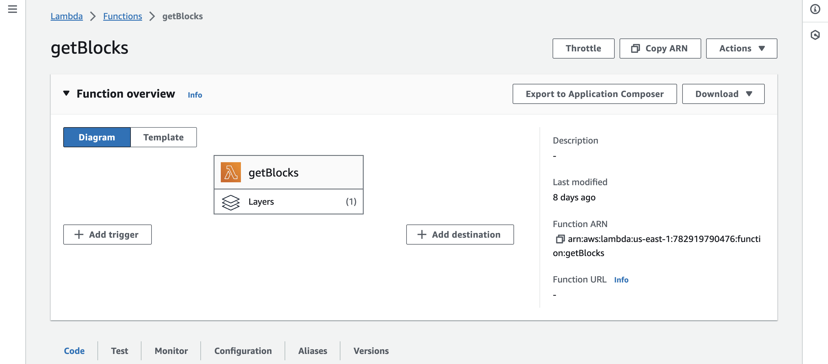
Task: Click the Copy ARN button
Action: (660, 49)
